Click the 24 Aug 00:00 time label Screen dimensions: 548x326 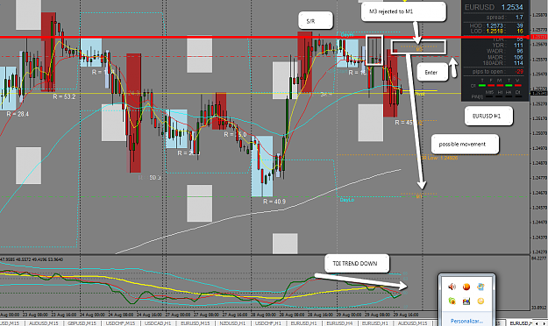92,315
